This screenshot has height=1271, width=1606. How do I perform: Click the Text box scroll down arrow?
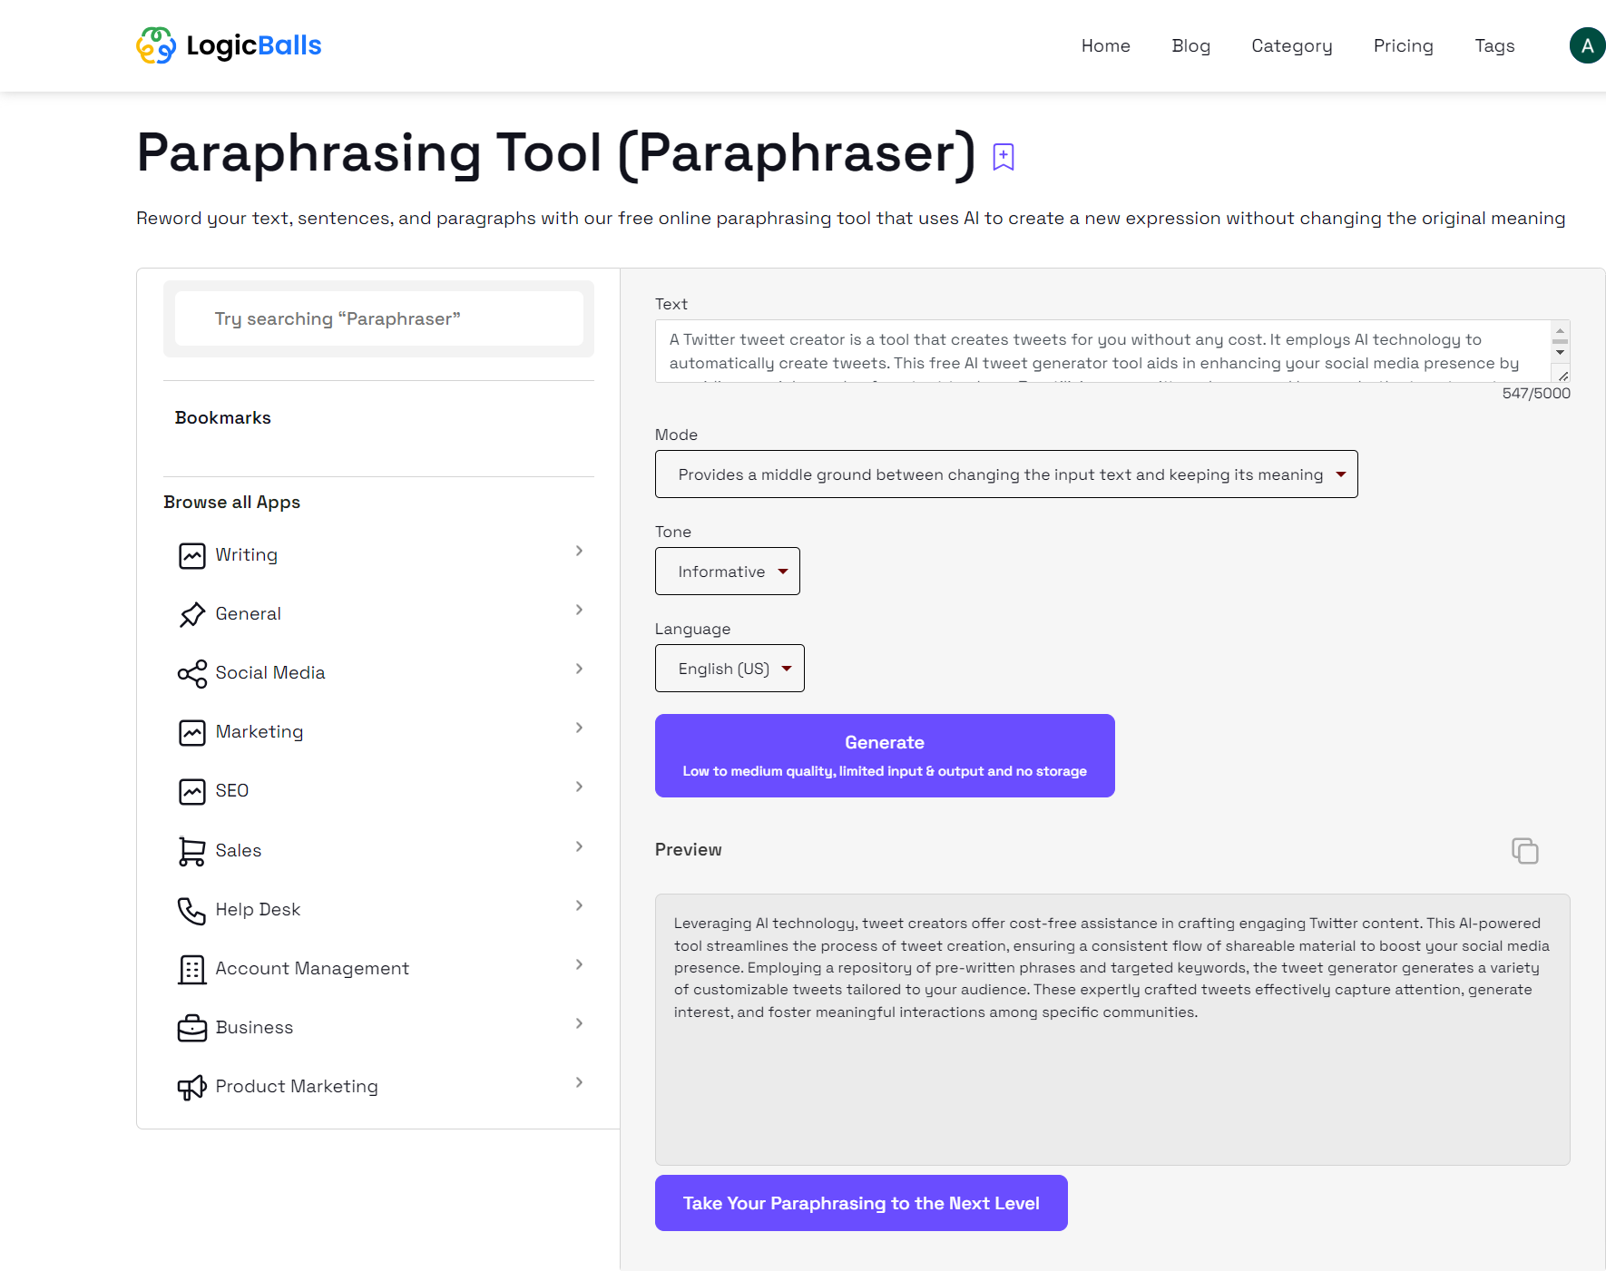click(1560, 353)
